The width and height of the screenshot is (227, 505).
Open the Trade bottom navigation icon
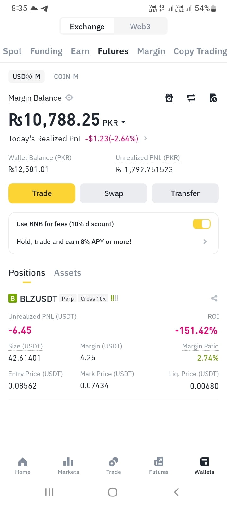click(x=113, y=462)
